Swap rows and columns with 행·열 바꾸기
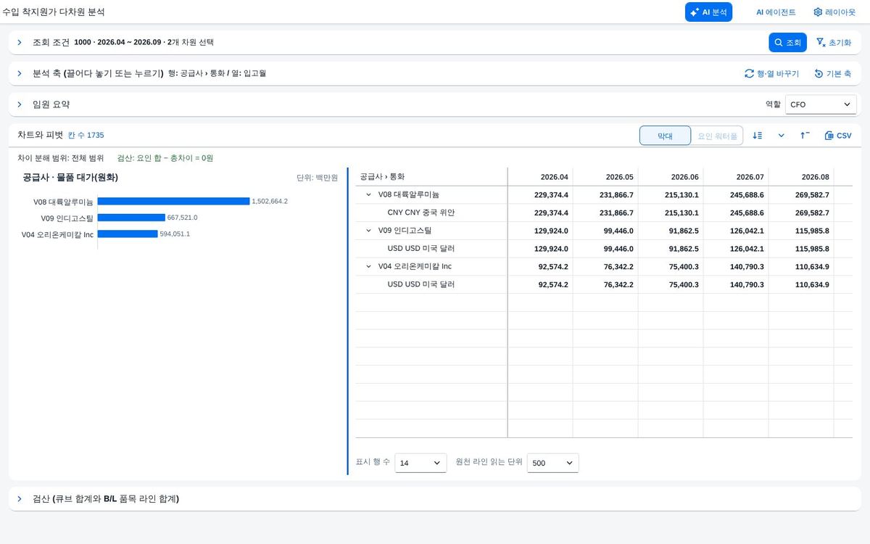 point(771,73)
